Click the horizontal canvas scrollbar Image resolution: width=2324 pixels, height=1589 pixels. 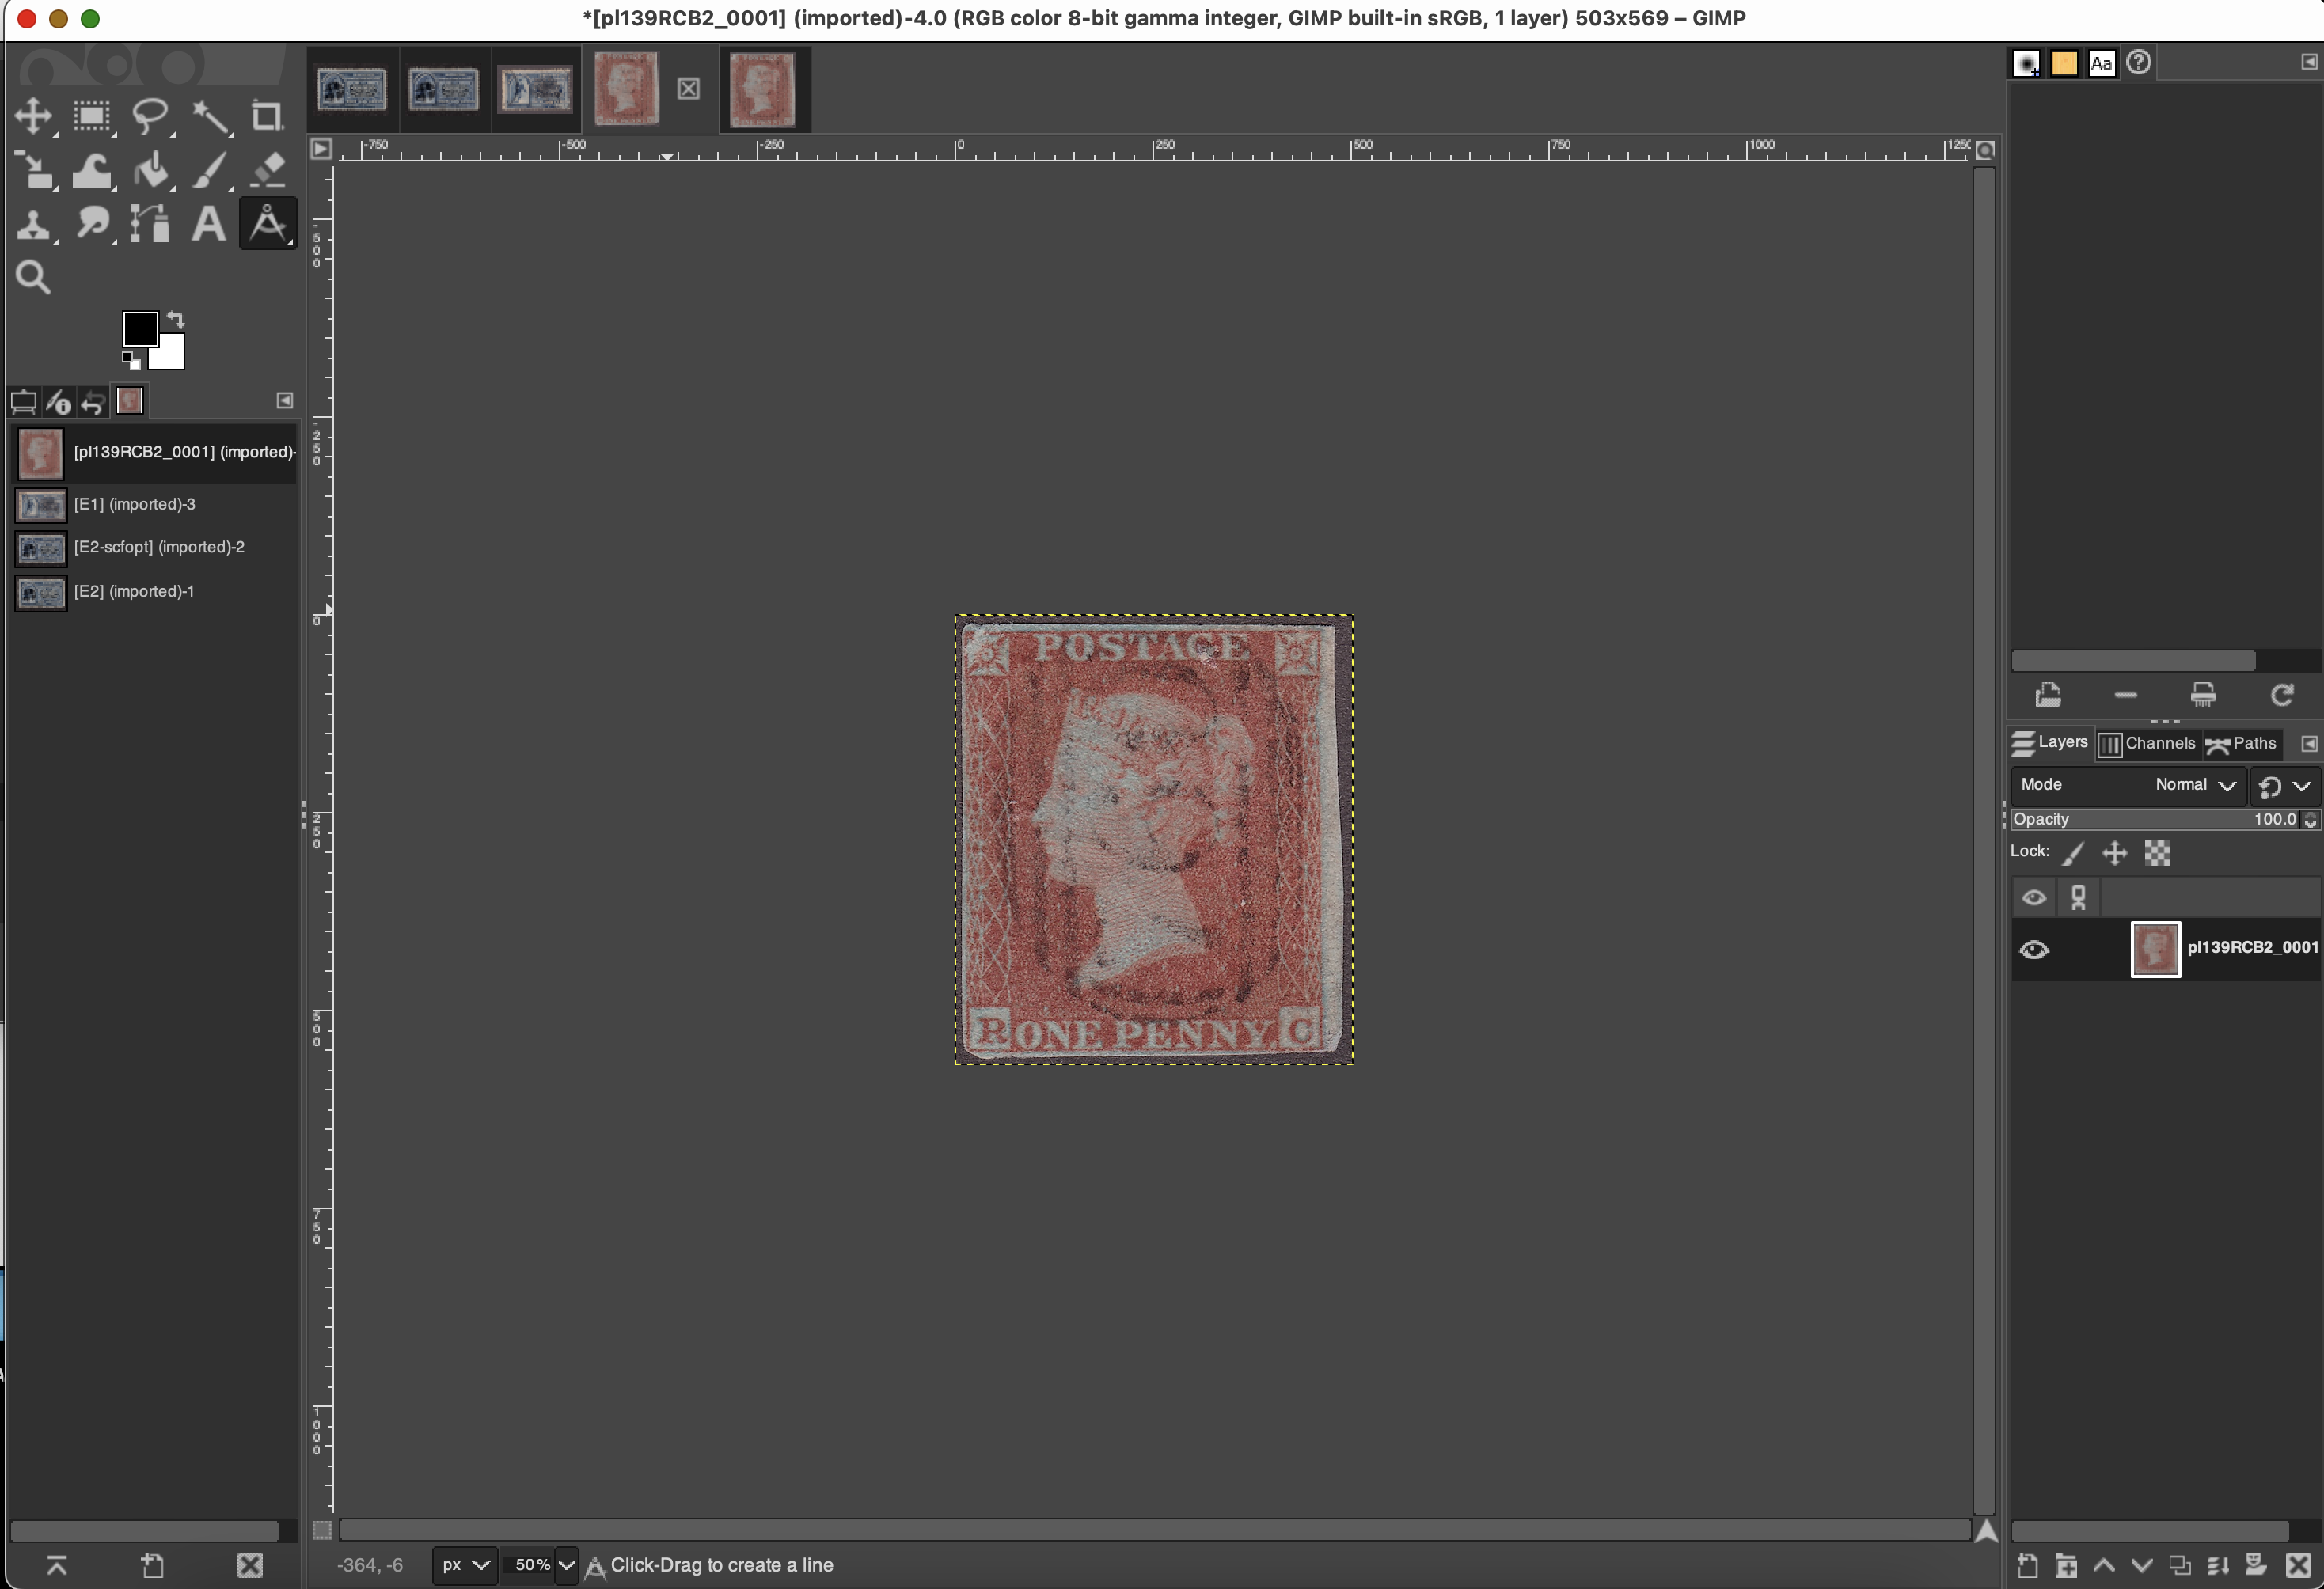click(x=1154, y=1530)
